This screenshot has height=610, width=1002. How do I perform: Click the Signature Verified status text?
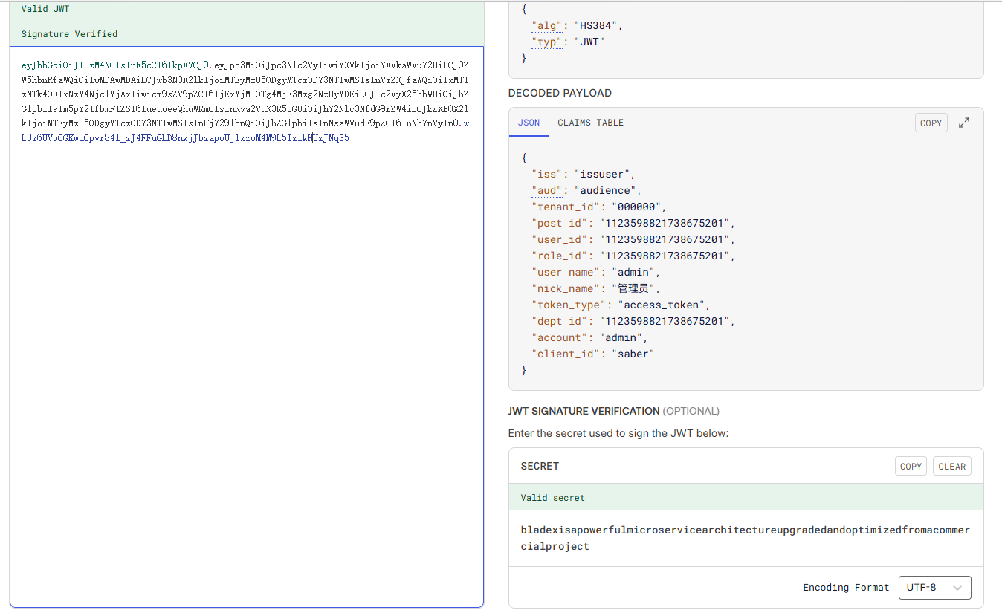tap(69, 34)
